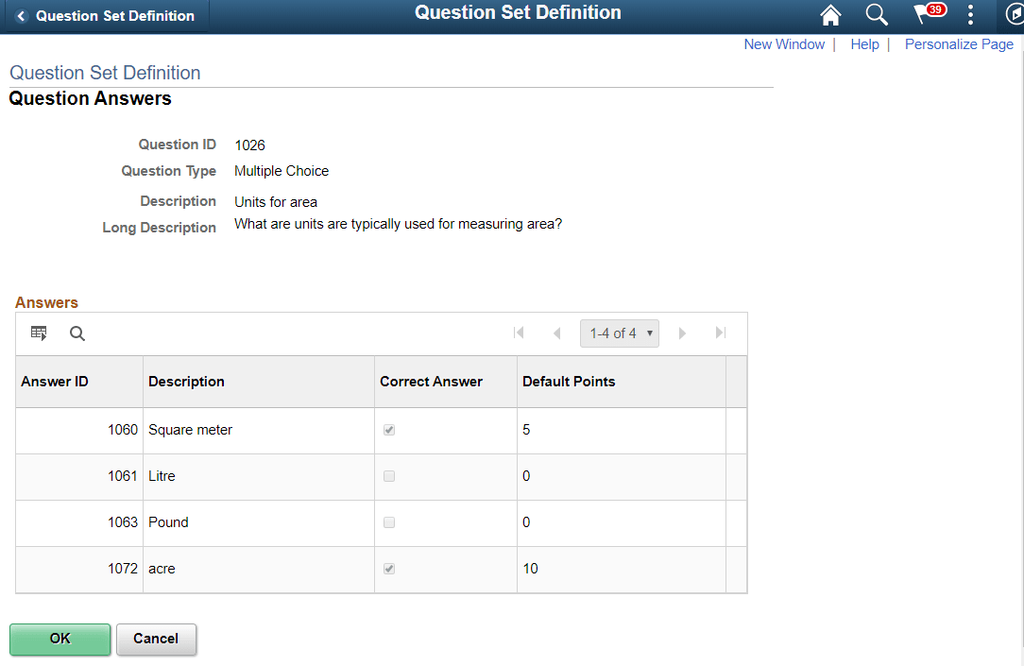Click the back chevron beside Question Set Definition

pyautogui.click(x=21, y=15)
